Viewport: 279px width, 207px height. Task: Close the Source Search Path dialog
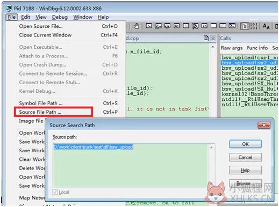point(264,125)
